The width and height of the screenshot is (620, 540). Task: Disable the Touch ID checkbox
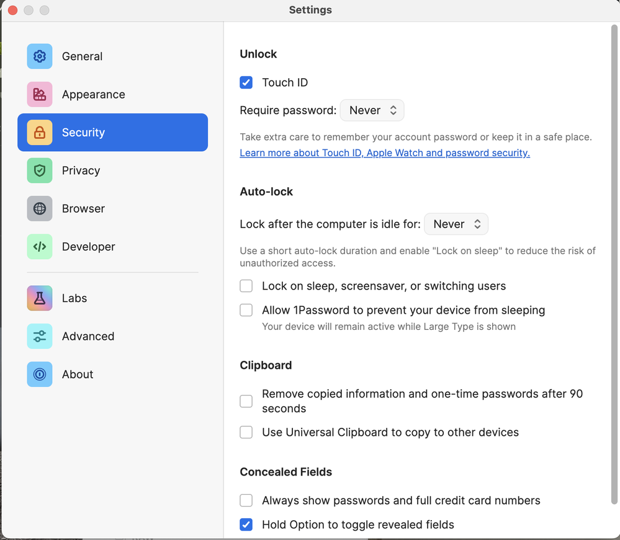(246, 82)
